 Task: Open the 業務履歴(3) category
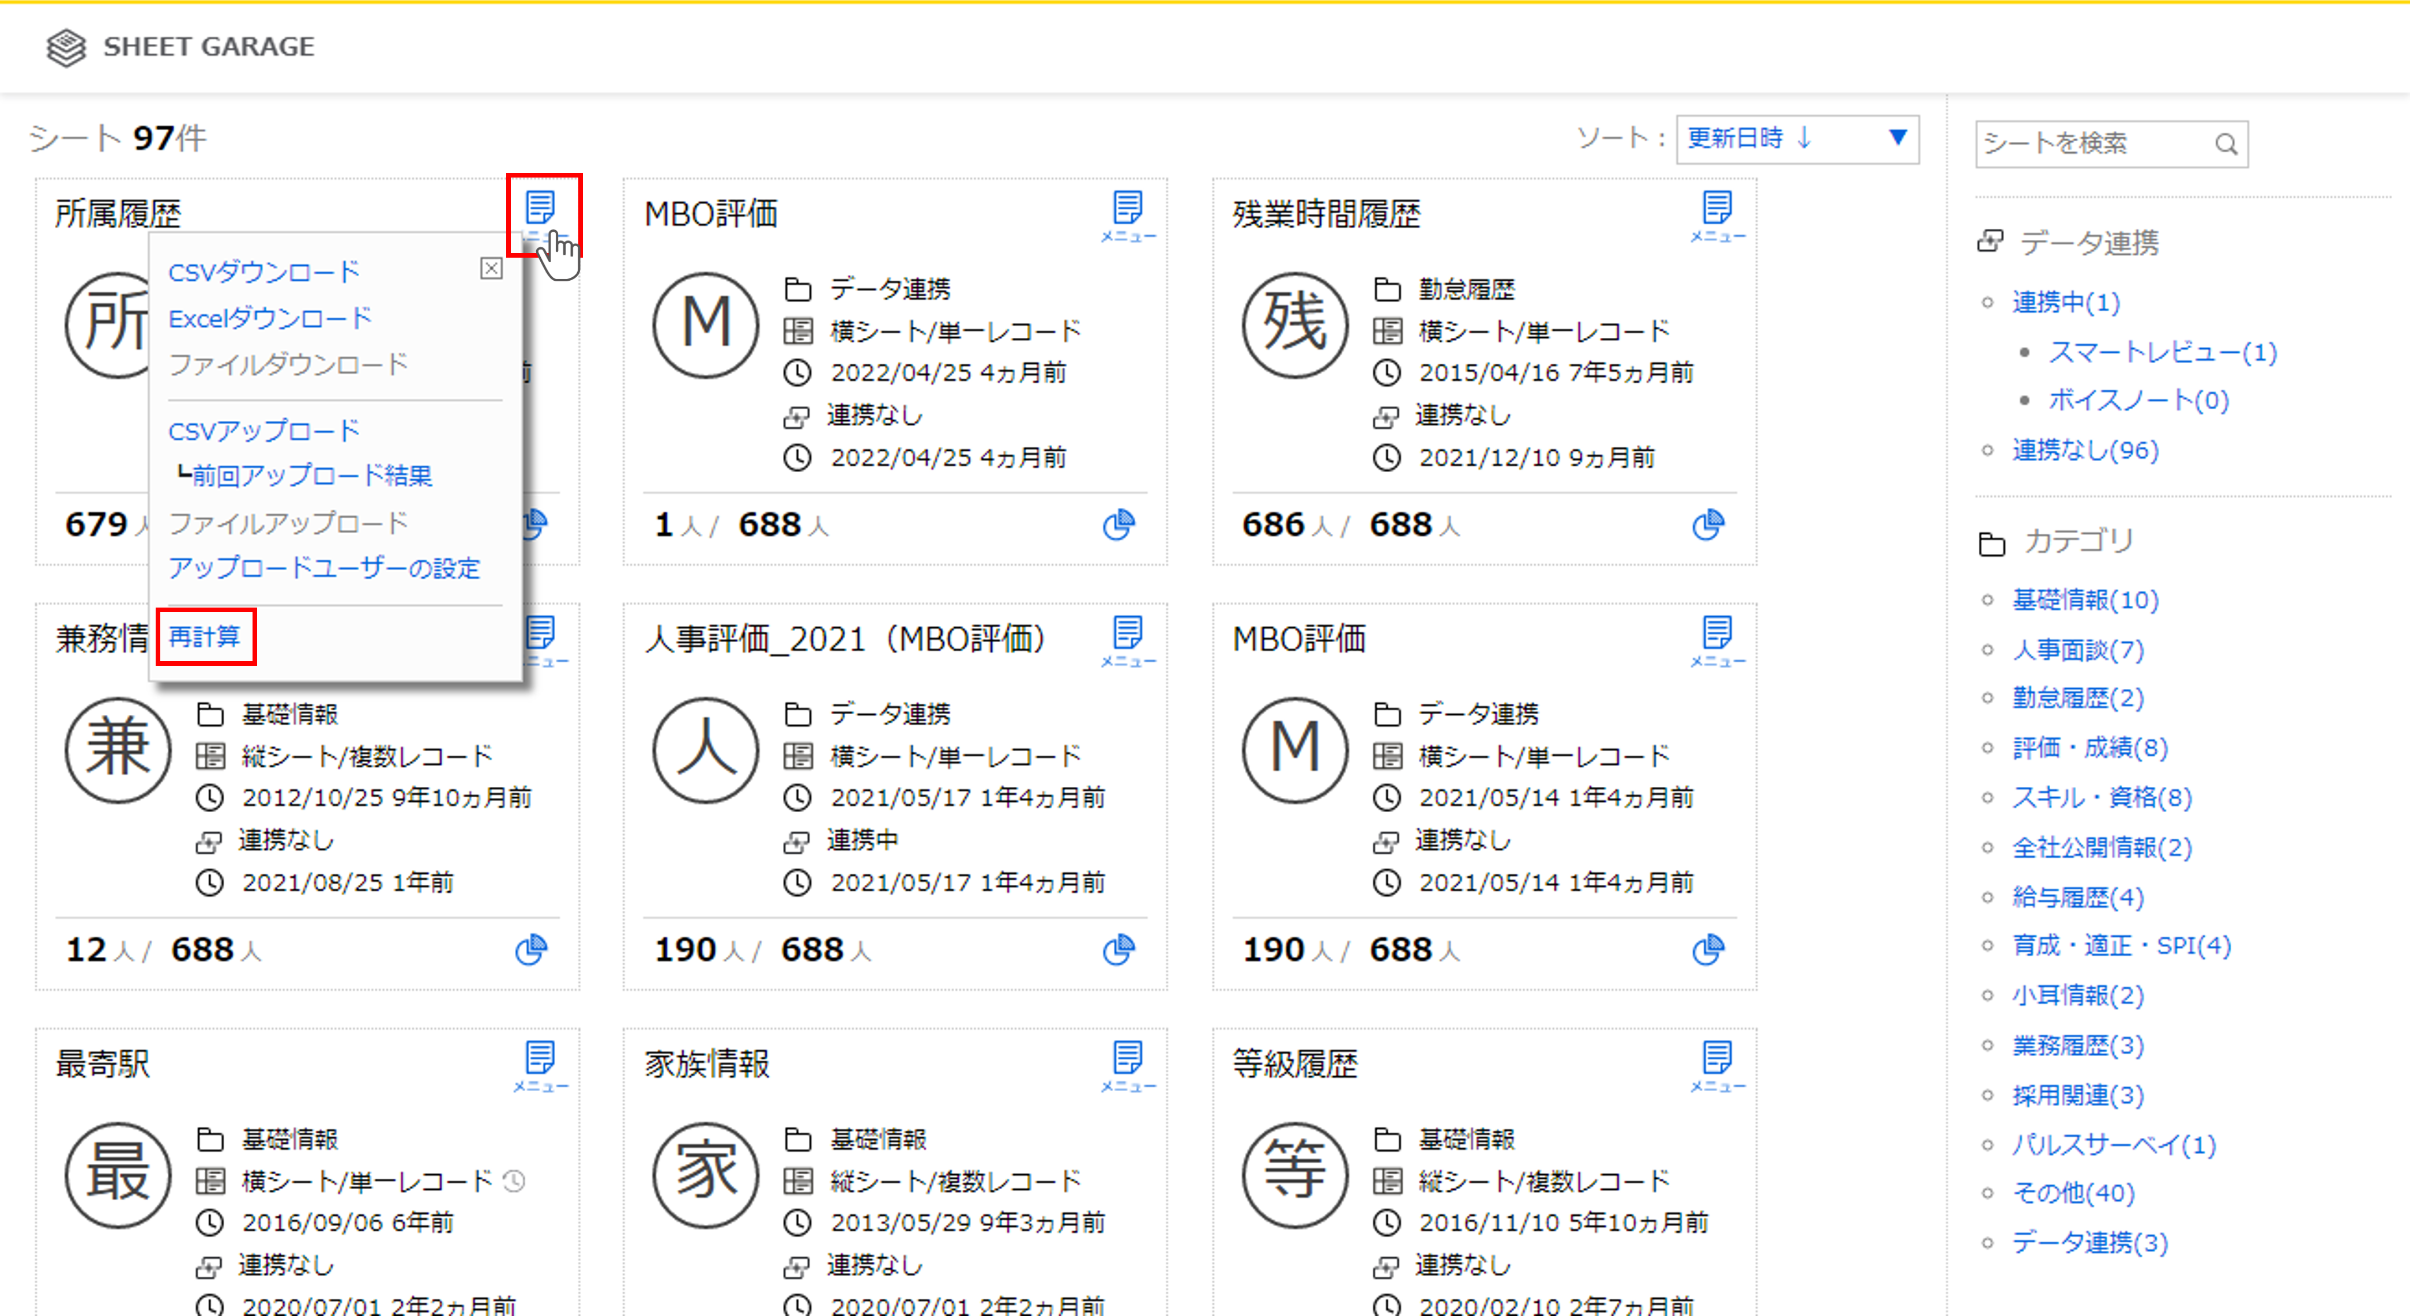(2078, 1044)
